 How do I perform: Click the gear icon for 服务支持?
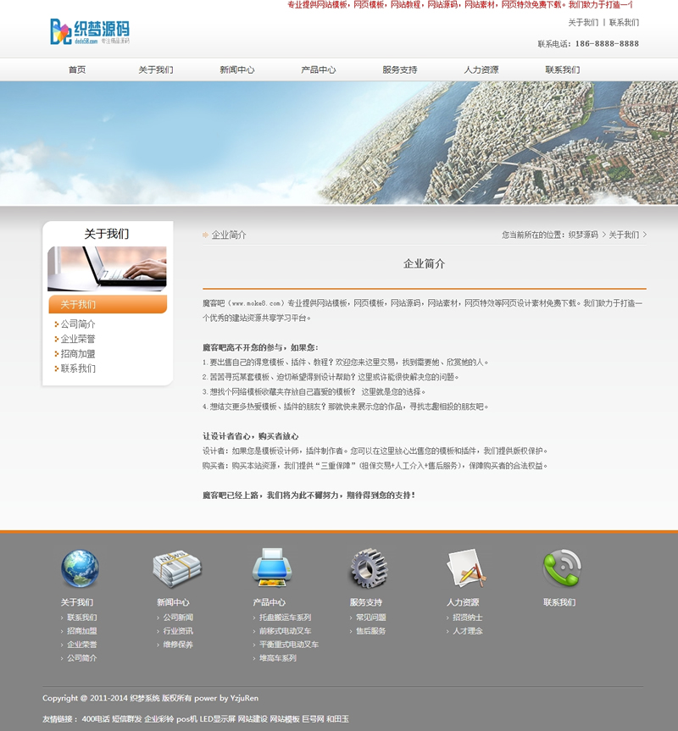[369, 568]
